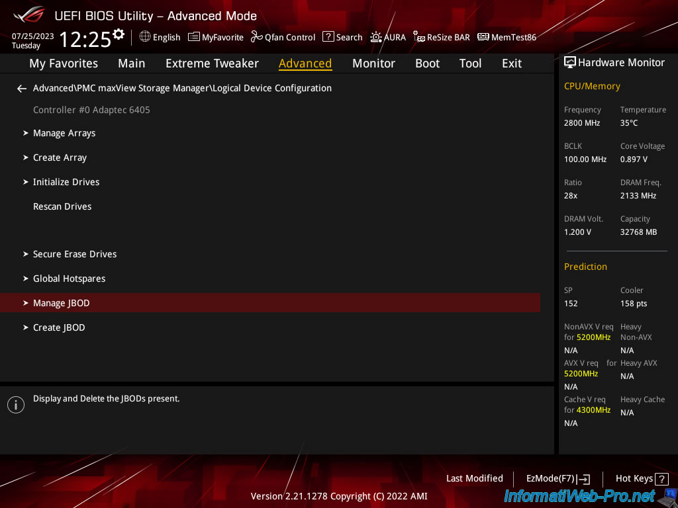Expand the Global Hotspares arrow
678x508 pixels.
click(26, 278)
